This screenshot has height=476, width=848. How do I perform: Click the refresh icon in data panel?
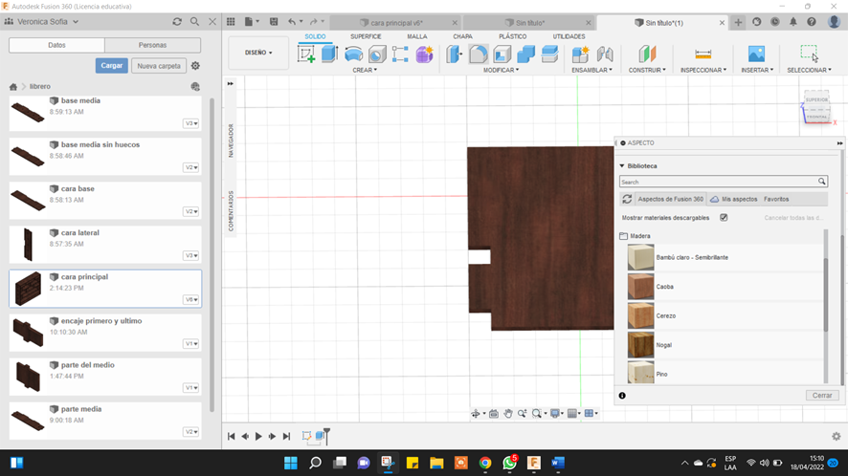pos(177,21)
